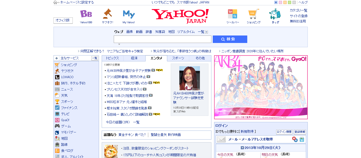Select the 動画 search tab
The image size is (361, 158).
point(139,32)
